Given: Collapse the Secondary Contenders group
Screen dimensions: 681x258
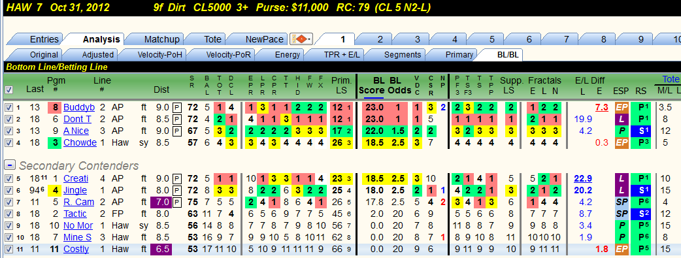Looking at the screenshot, I should [x=10, y=165].
